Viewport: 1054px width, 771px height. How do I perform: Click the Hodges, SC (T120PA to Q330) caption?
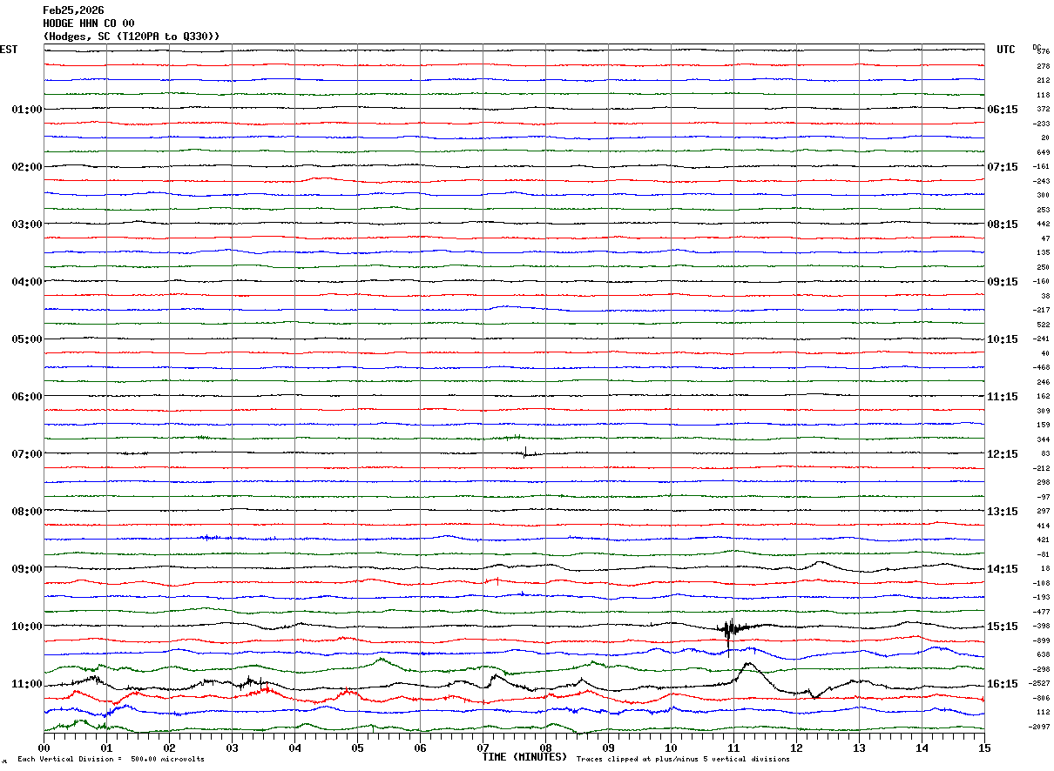(x=132, y=37)
